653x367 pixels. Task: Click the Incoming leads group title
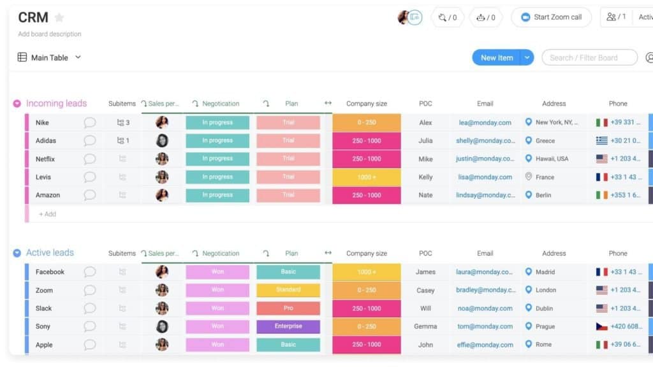click(x=57, y=103)
